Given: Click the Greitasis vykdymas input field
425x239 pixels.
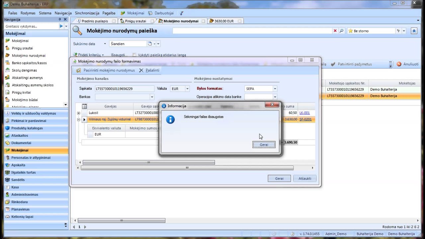Looking at the screenshot, I should pyautogui.click(x=31, y=26).
